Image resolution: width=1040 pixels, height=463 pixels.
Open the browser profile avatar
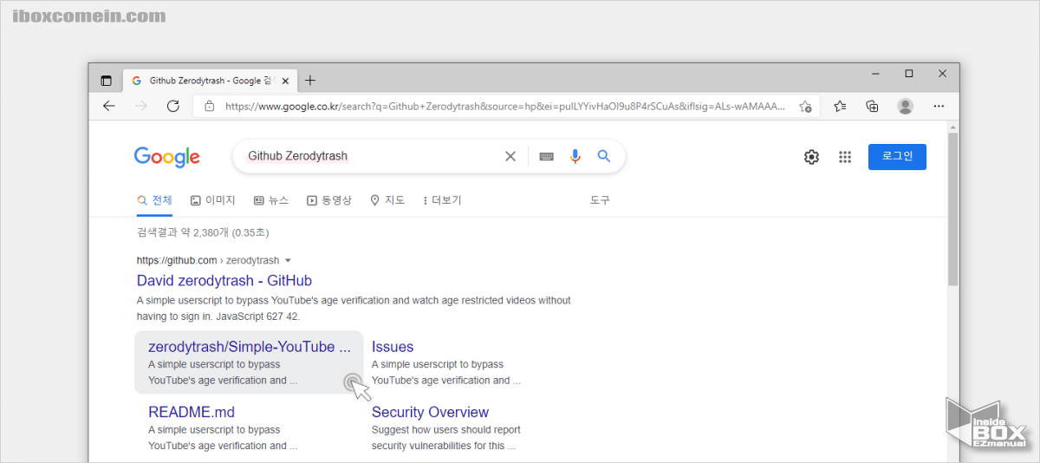tap(906, 106)
